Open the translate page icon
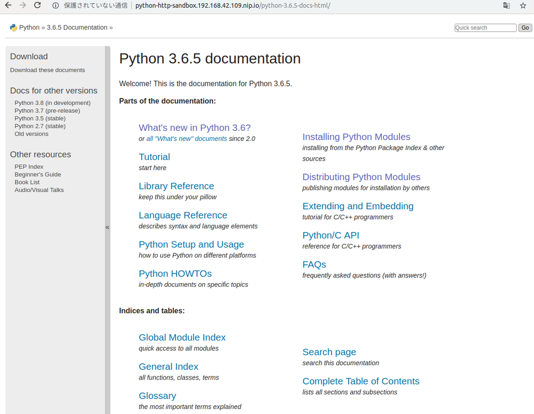 [x=506, y=6]
